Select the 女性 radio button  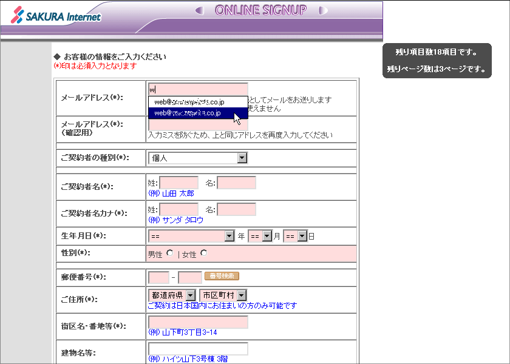(204, 253)
